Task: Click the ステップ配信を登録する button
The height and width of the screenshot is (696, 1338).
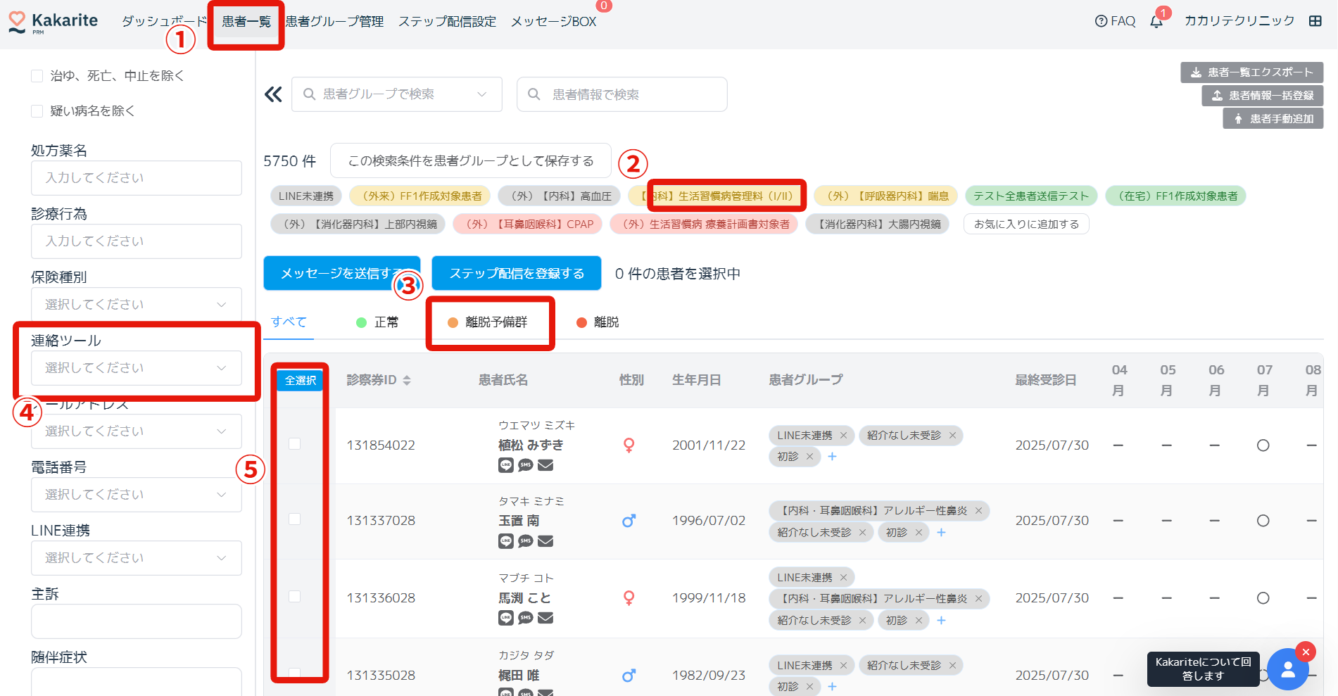Action: pyautogui.click(x=516, y=273)
